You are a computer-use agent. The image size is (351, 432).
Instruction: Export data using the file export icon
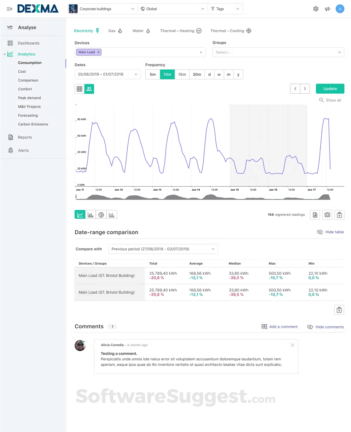pos(315,215)
